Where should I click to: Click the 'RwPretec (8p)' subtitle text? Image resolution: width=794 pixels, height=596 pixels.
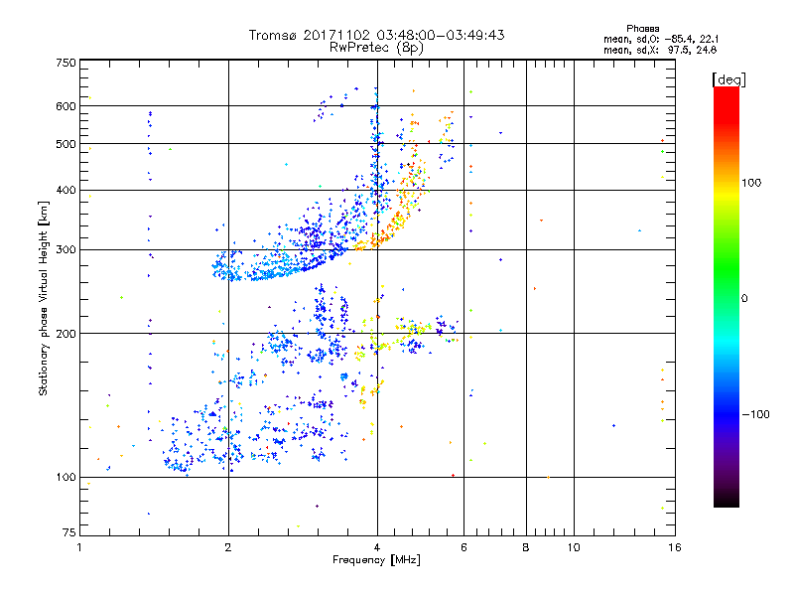coord(376,48)
